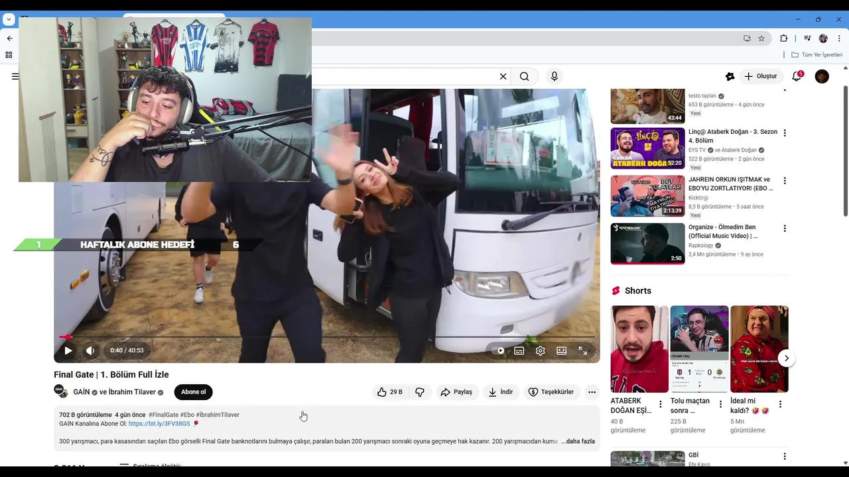849x477 pixels.
Task: Open ATABERK DOĞAN EŞİ... short
Action: click(x=639, y=349)
